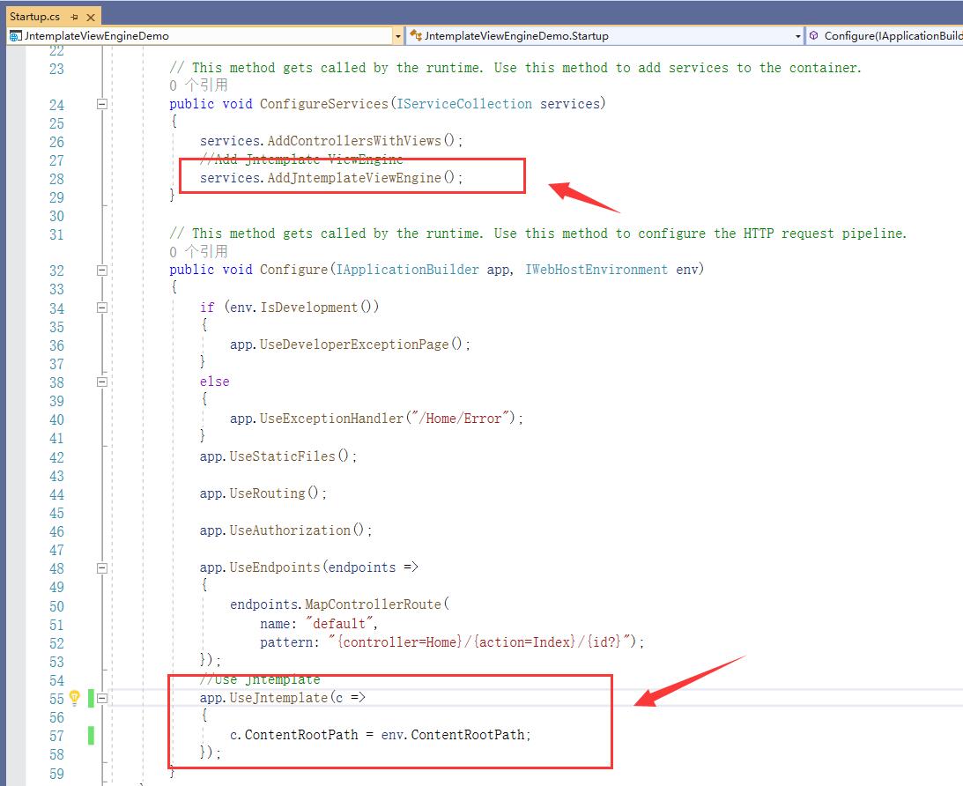
Task: Collapse the UseJntemplate block at line 55
Action: 102,698
